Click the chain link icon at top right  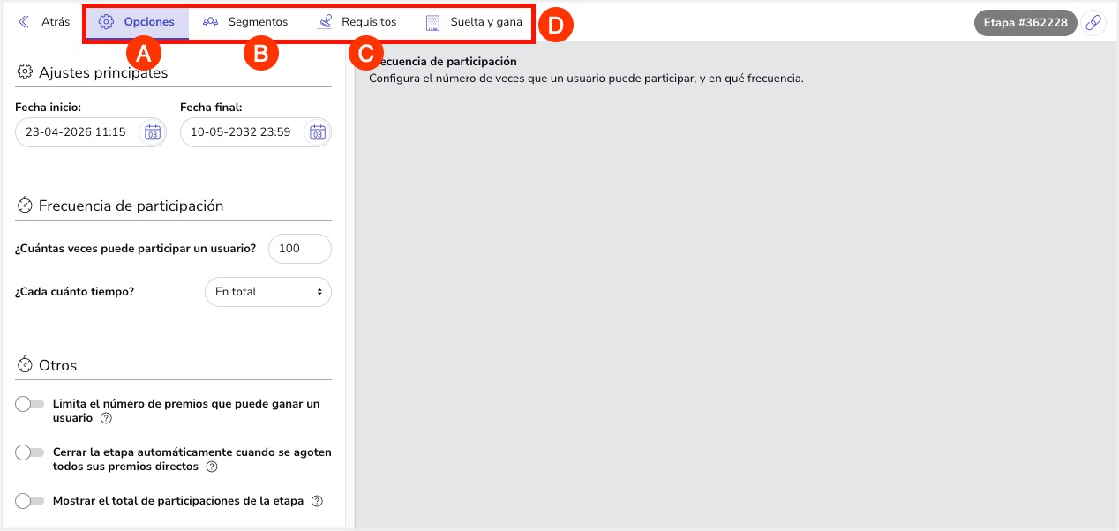pos(1094,22)
